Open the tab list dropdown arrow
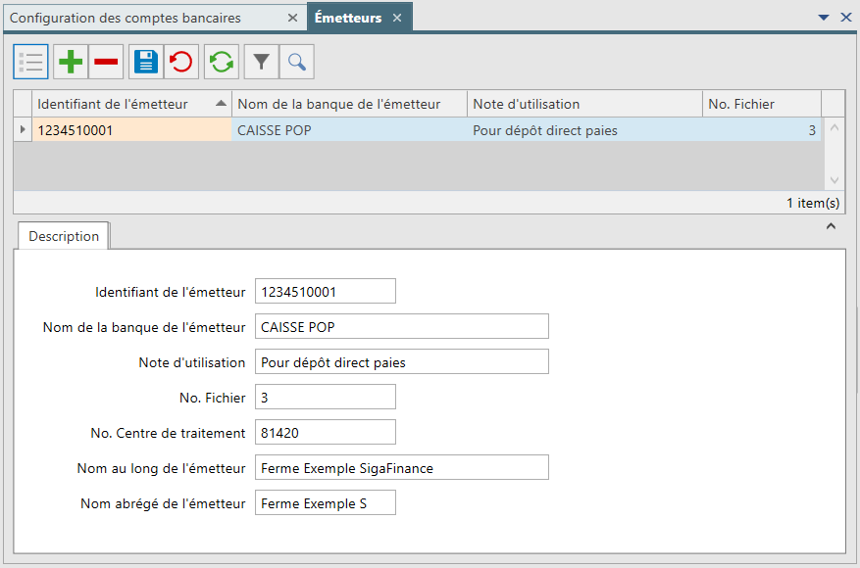Image resolution: width=860 pixels, height=568 pixels. tap(824, 18)
